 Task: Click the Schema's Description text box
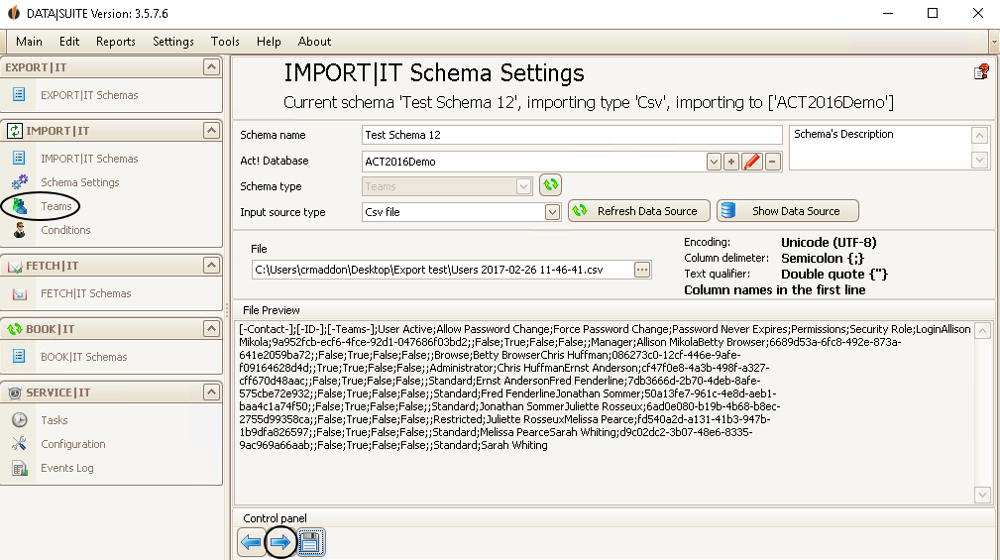click(x=881, y=148)
